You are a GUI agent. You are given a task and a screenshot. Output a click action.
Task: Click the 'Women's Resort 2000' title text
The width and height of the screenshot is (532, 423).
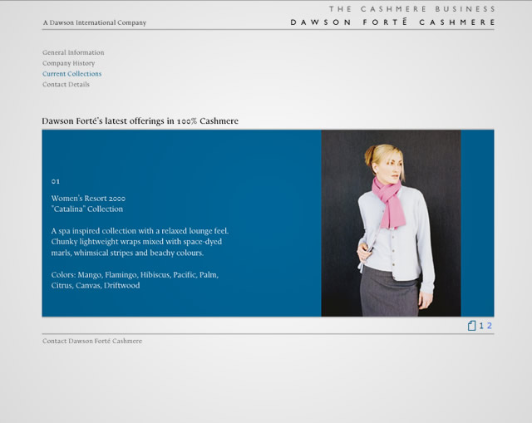pos(88,199)
